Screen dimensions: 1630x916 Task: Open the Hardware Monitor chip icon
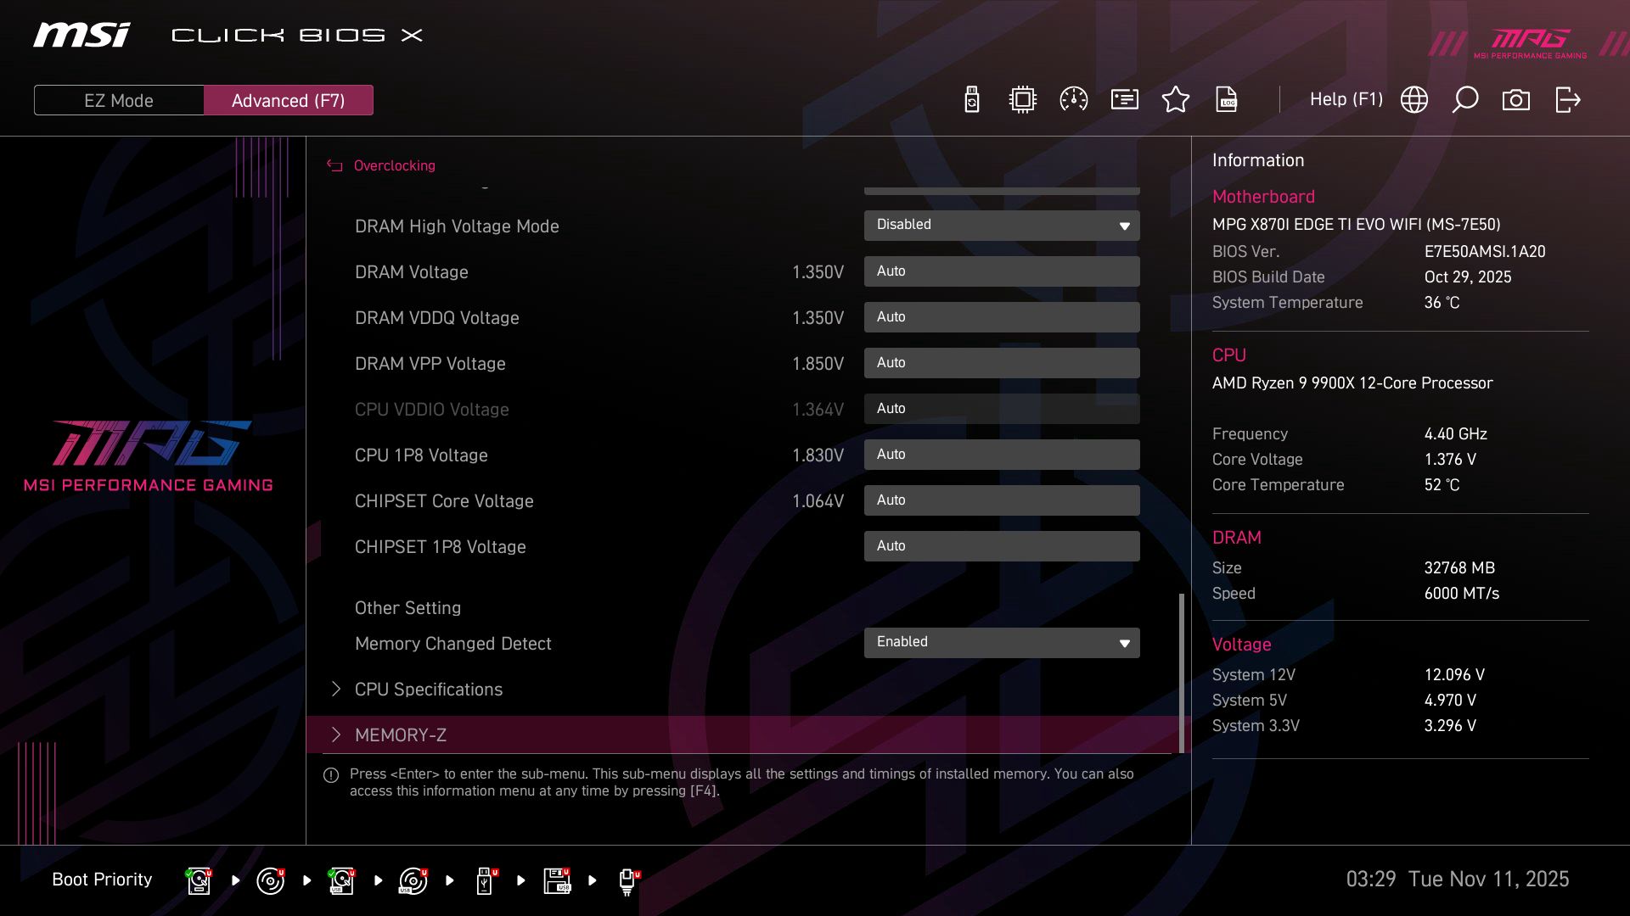[1021, 99]
